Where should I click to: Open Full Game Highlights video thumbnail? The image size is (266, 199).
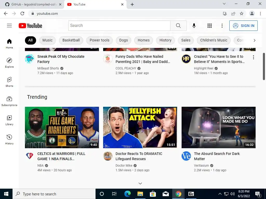[62, 127]
